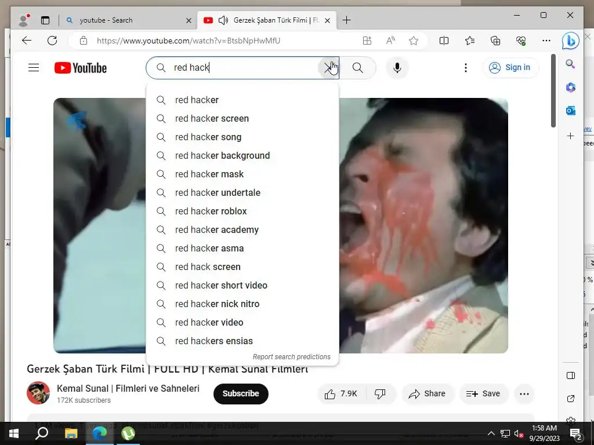Select suggestion 'red hacker short video'
The image size is (594, 445).
pos(242,285)
